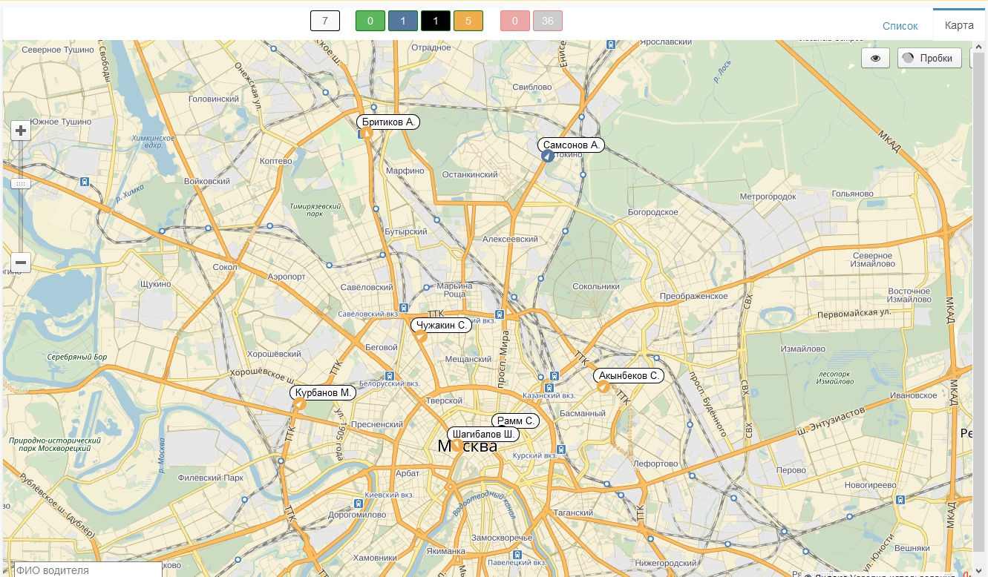Toggle the Пробки traffic layer

tap(929, 58)
